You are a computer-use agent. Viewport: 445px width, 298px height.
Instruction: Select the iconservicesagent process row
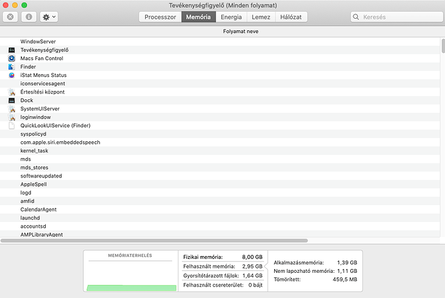pos(220,84)
